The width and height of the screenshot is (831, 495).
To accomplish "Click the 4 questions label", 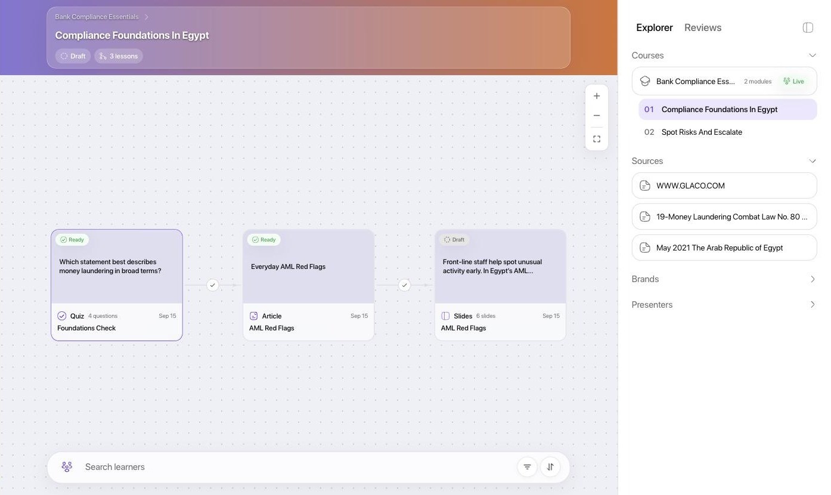I will pos(103,316).
